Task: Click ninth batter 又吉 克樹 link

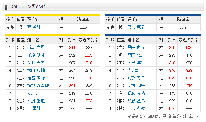Action: coord(136,108)
